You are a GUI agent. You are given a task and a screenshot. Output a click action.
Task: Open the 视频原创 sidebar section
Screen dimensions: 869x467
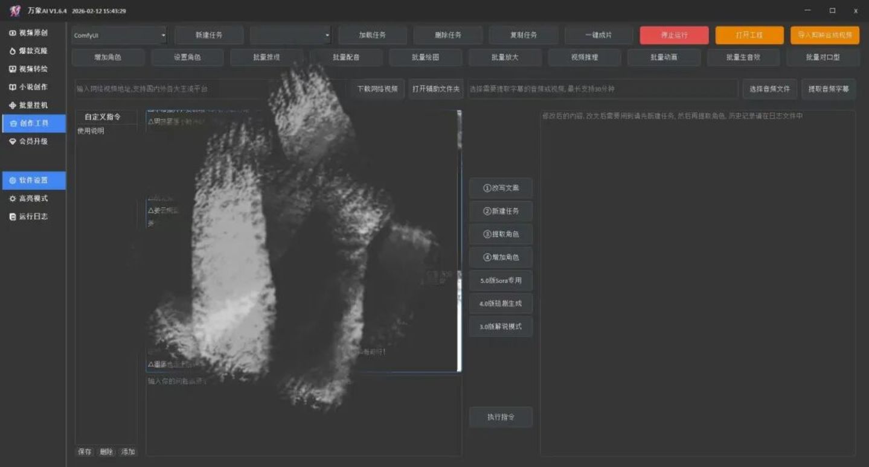[33, 33]
